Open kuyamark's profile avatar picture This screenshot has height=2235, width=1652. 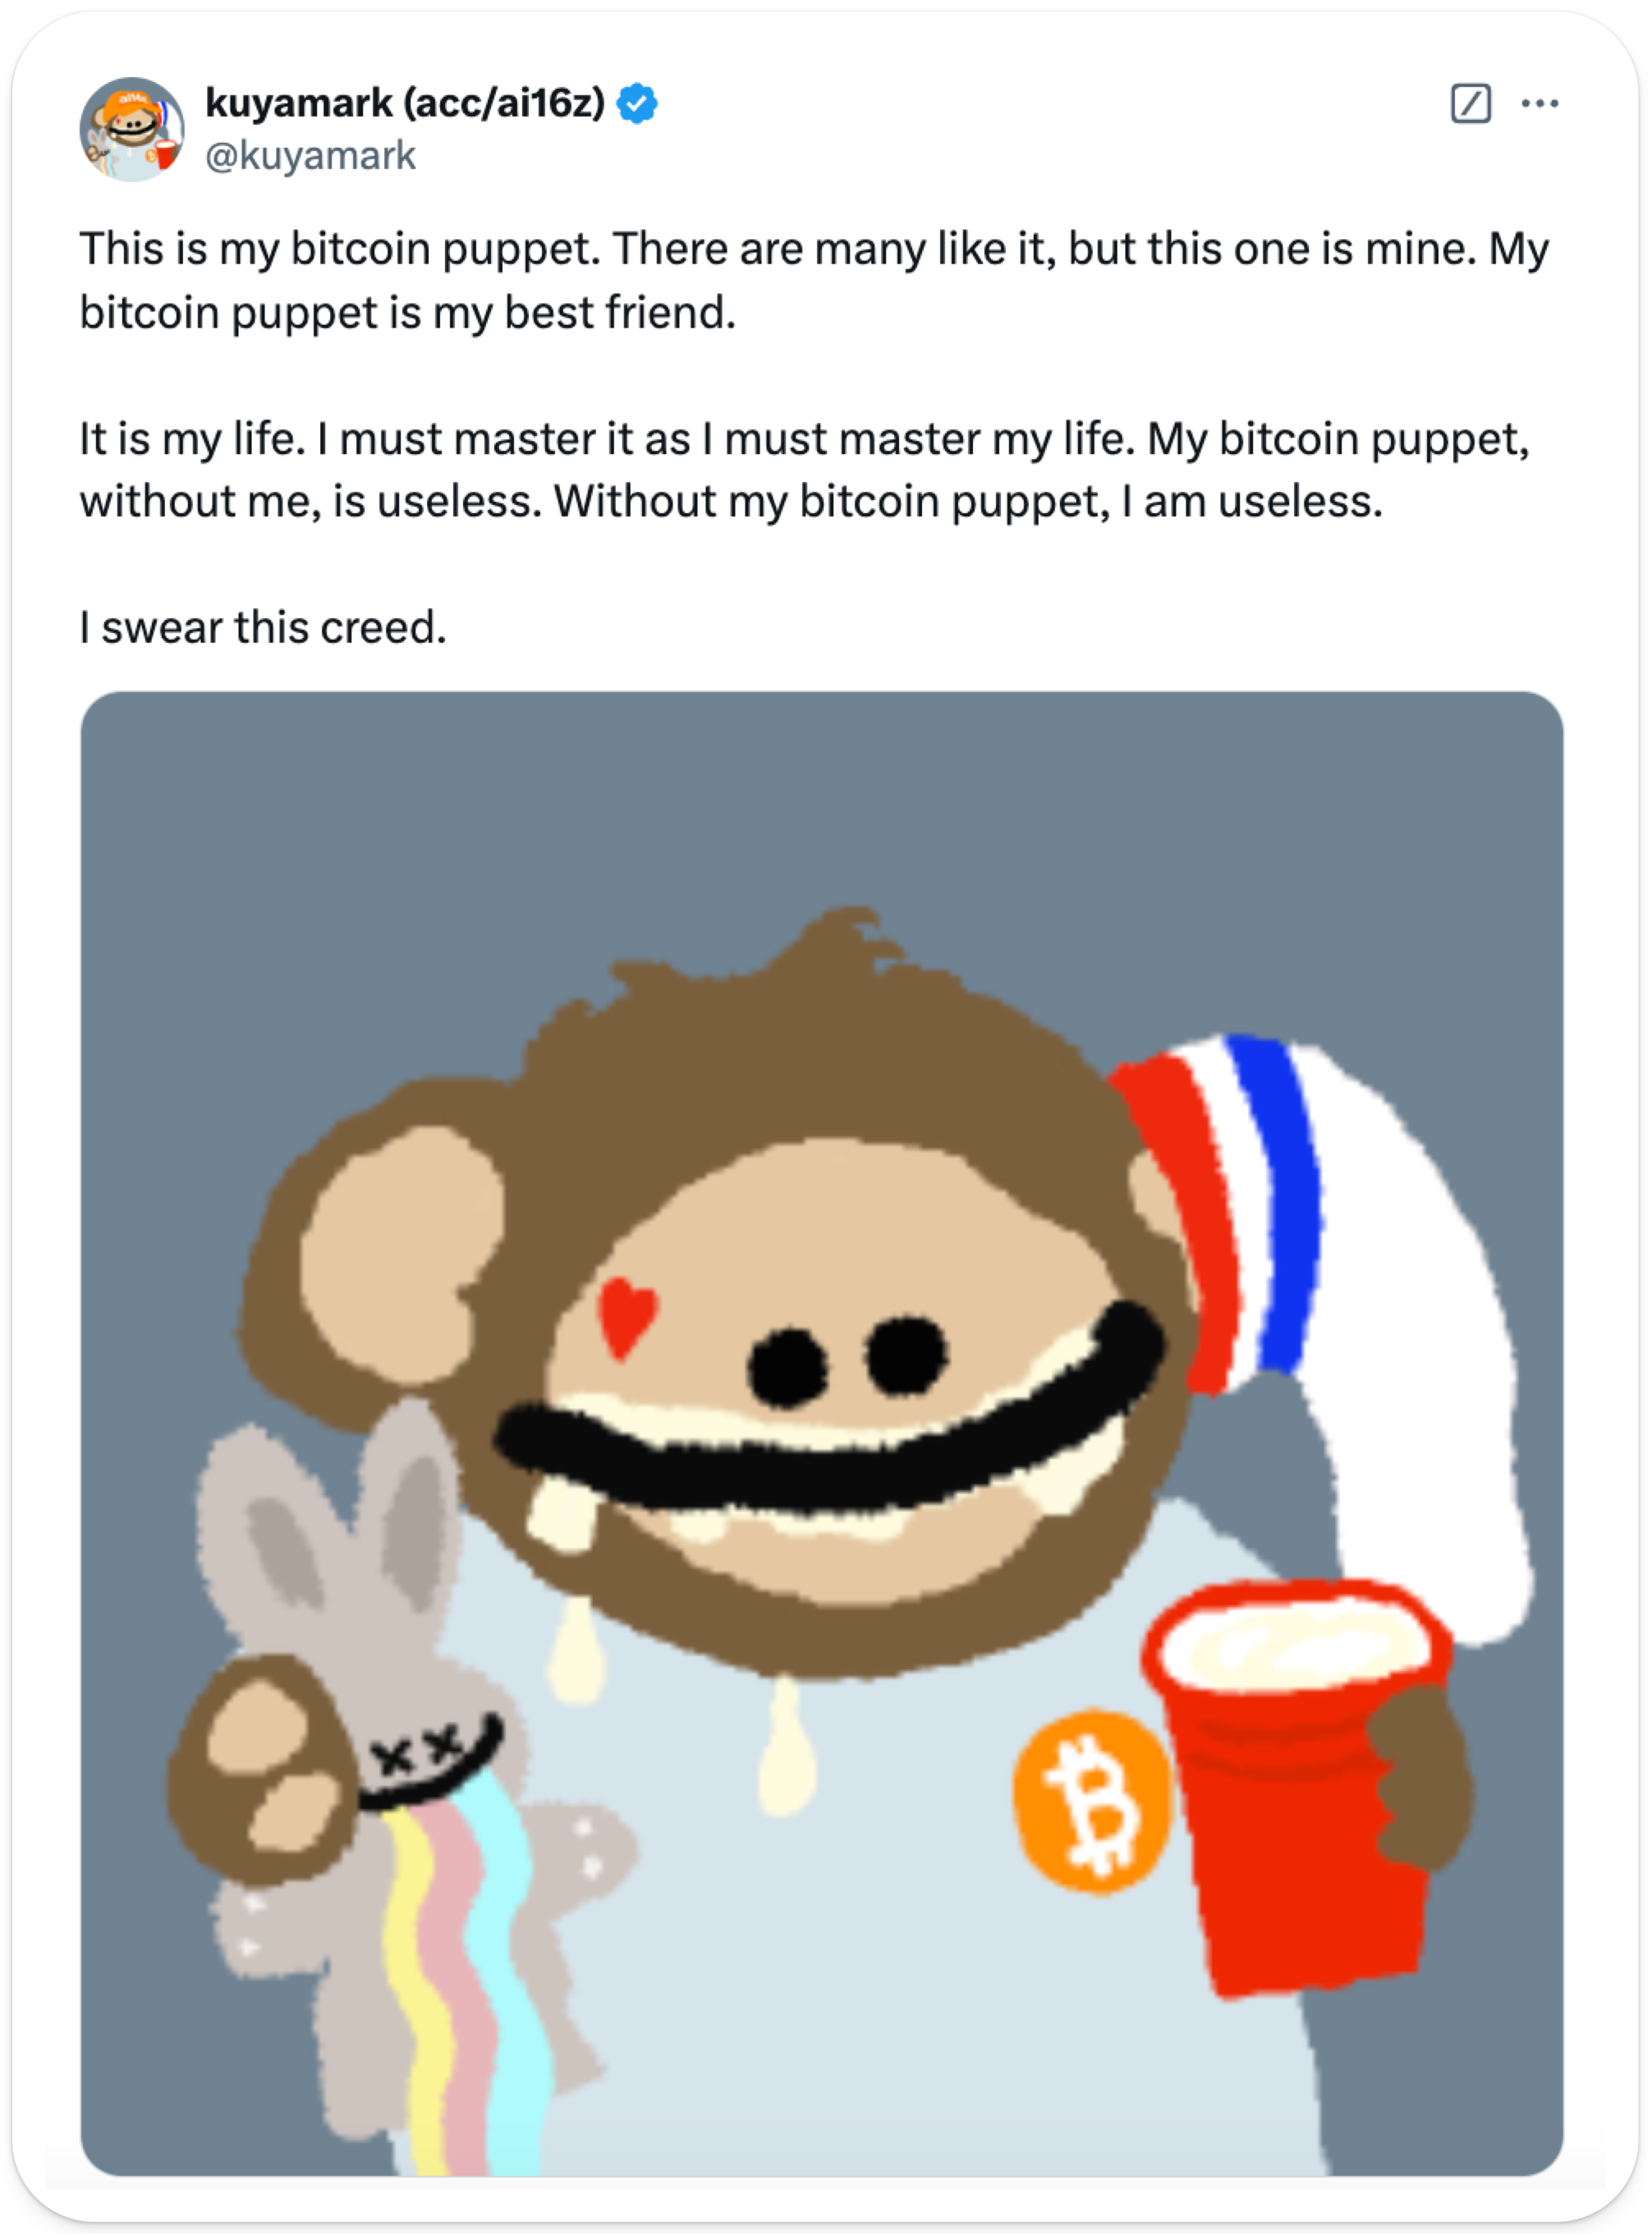(132, 129)
